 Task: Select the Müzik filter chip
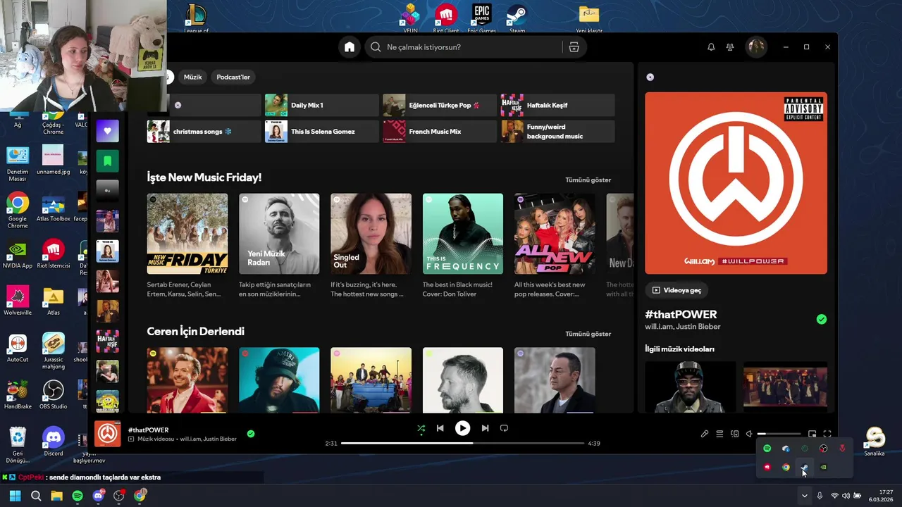192,77
